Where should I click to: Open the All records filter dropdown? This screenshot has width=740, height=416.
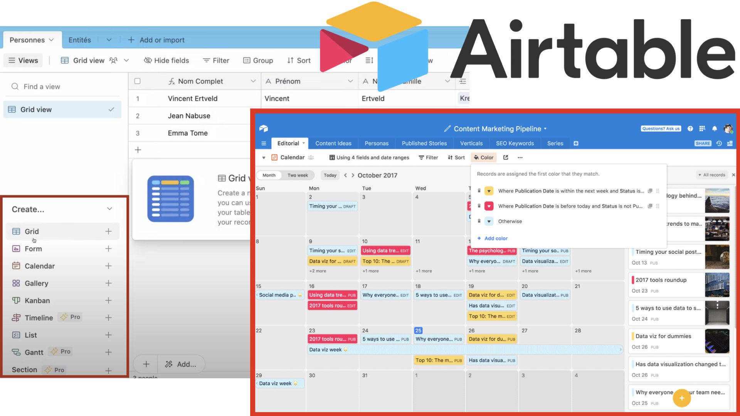(711, 175)
